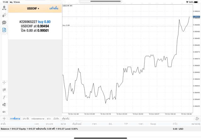Toggle the panel layout icon at right
Image resolution: width=201 pixels, height=140 pixels.
[197, 118]
